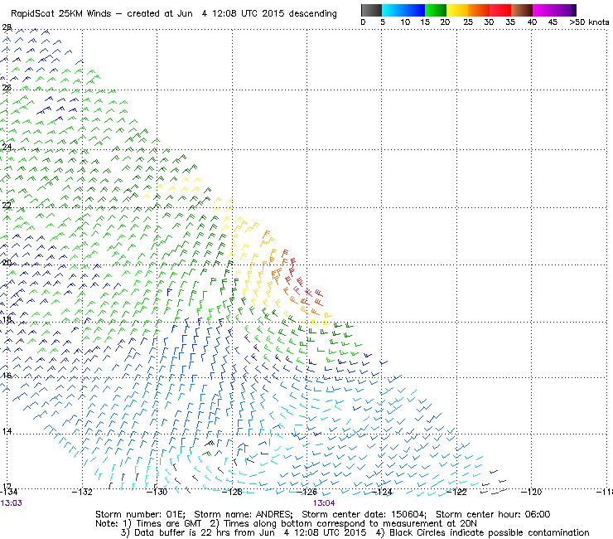The width and height of the screenshot is (613, 539).
Task: Click the -130 longitude axis label
Action: [157, 492]
